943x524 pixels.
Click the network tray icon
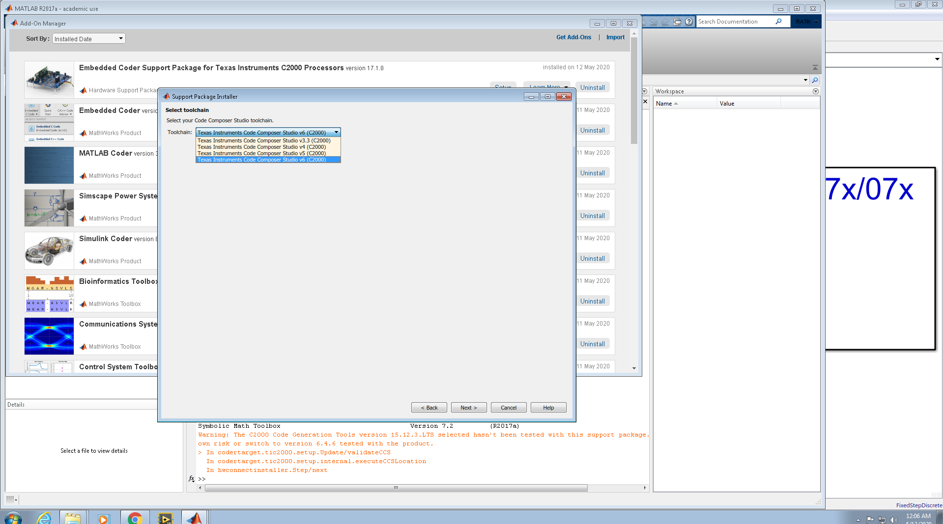coord(882,520)
